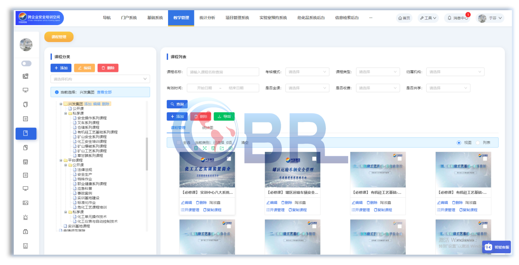The width and height of the screenshot is (519, 265).
Task: Select 化工单元操作技术 in the tree
Action: point(92,217)
